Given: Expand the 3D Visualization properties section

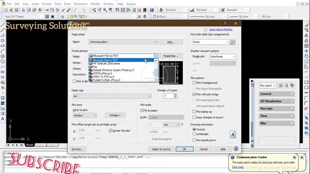Looking at the screenshot, I should [x=277, y=101].
